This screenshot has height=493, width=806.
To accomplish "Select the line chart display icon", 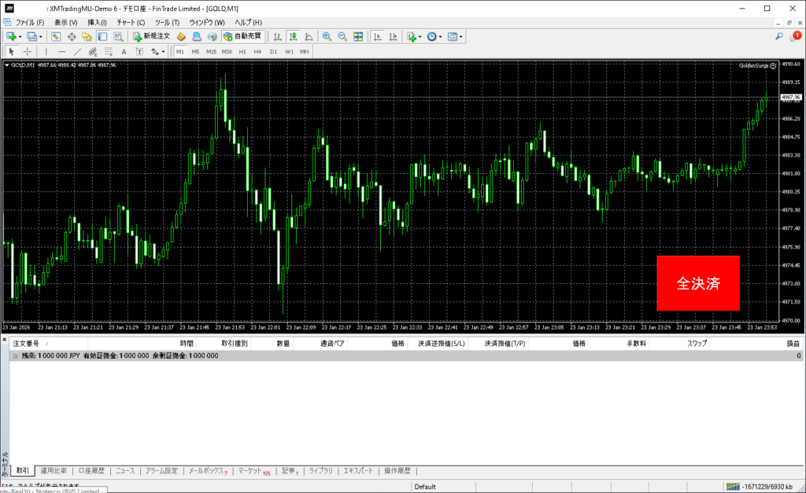I will click(308, 36).
